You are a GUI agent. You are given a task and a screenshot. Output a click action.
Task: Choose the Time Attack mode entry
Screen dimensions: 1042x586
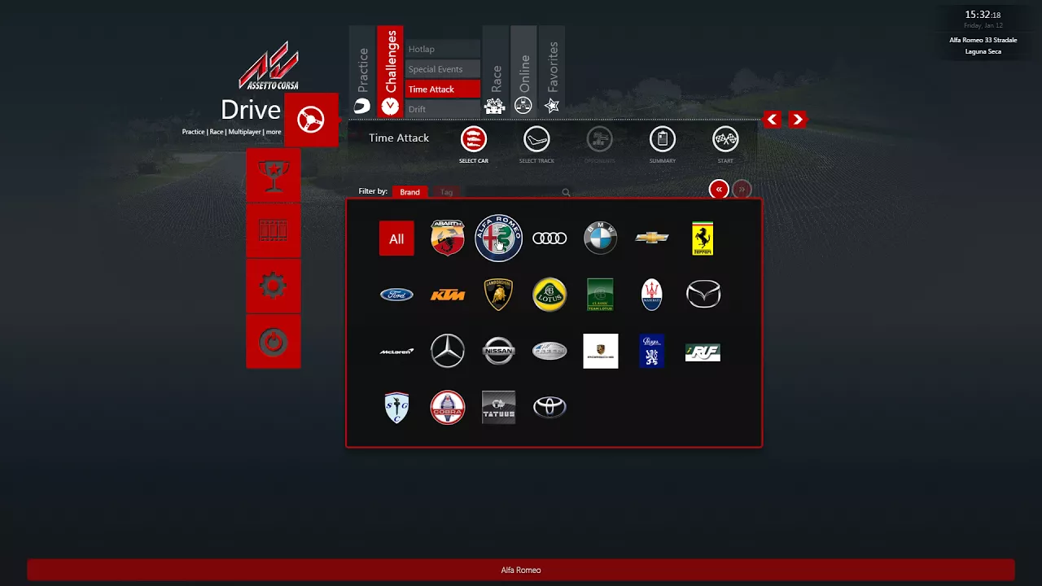(443, 90)
